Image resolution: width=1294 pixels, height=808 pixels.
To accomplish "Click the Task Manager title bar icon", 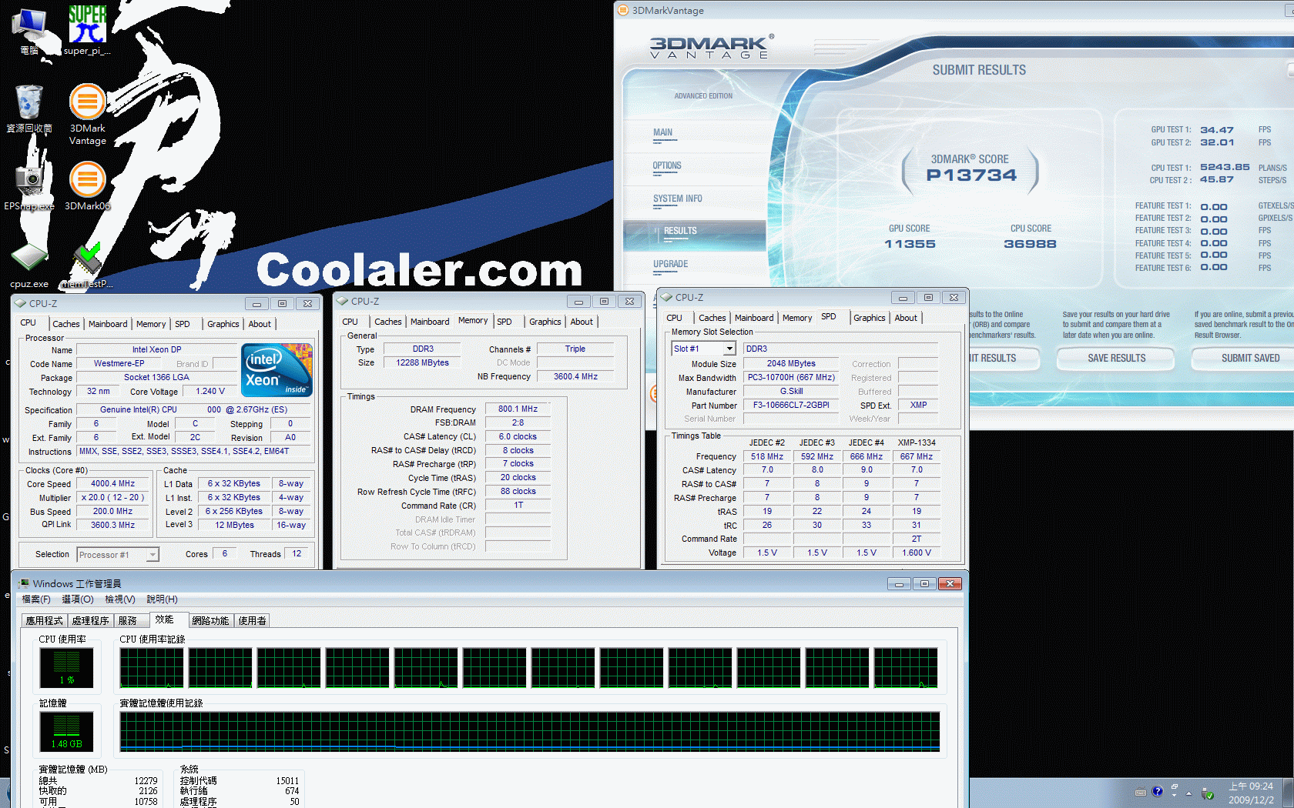I will pos(24,583).
